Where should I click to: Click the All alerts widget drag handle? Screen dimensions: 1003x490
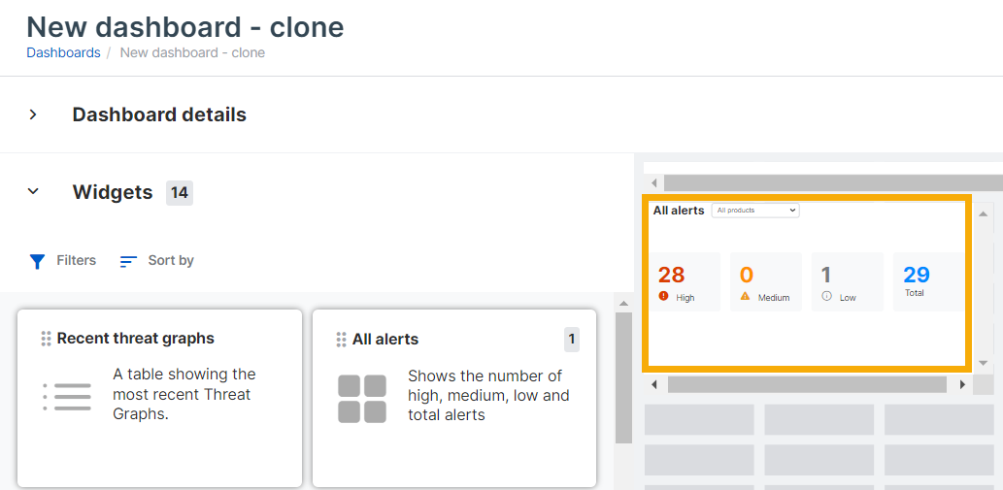pos(341,340)
